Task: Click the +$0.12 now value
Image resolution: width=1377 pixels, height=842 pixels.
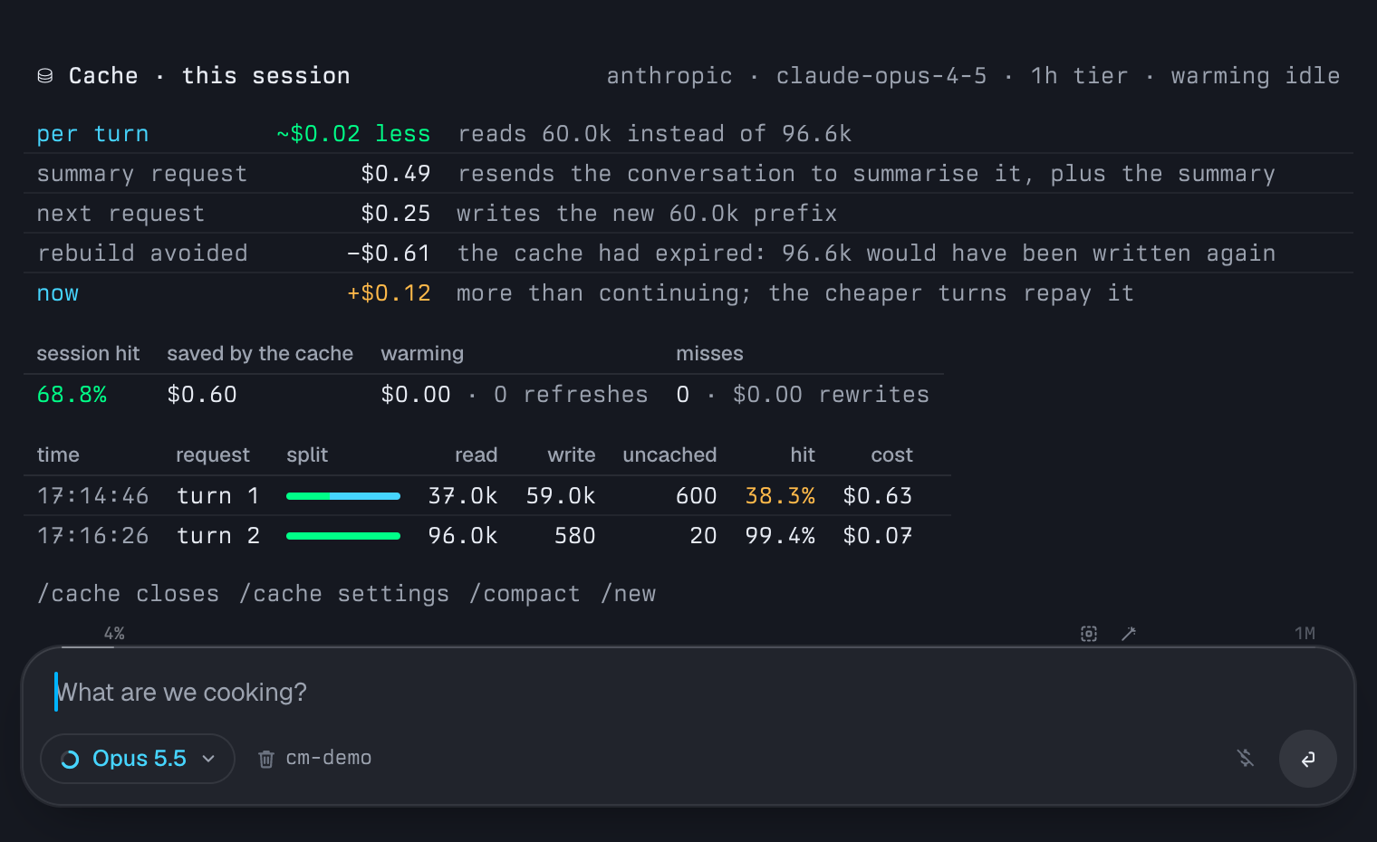Action: pyautogui.click(x=389, y=293)
